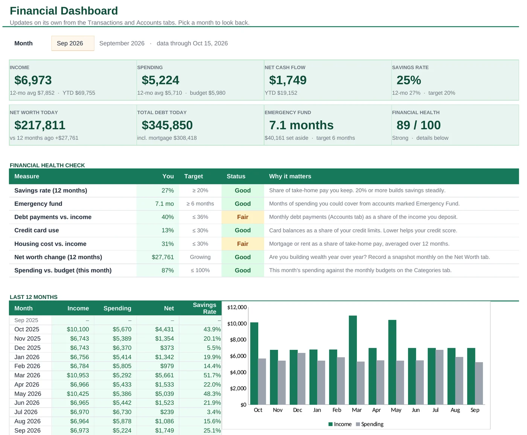Select the Net Worth Today value $217,811
The image size is (527, 435).
tap(40, 125)
